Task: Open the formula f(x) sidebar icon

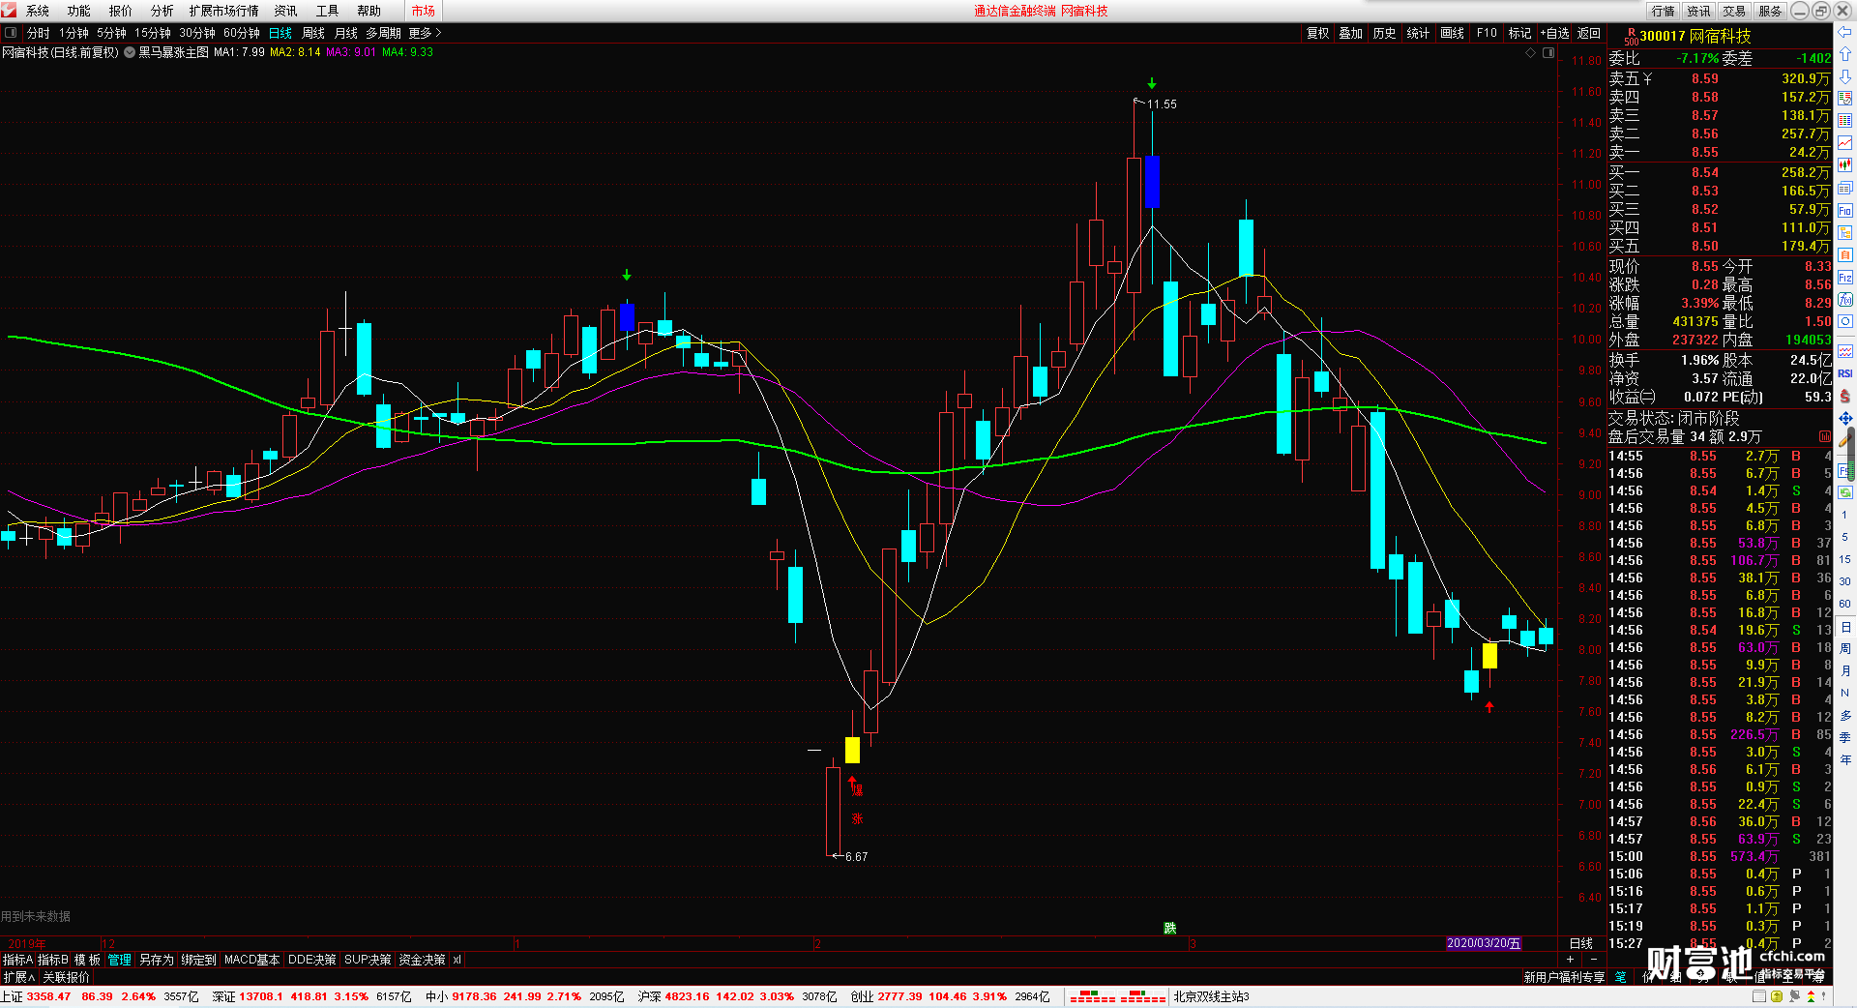Action: point(1845,299)
